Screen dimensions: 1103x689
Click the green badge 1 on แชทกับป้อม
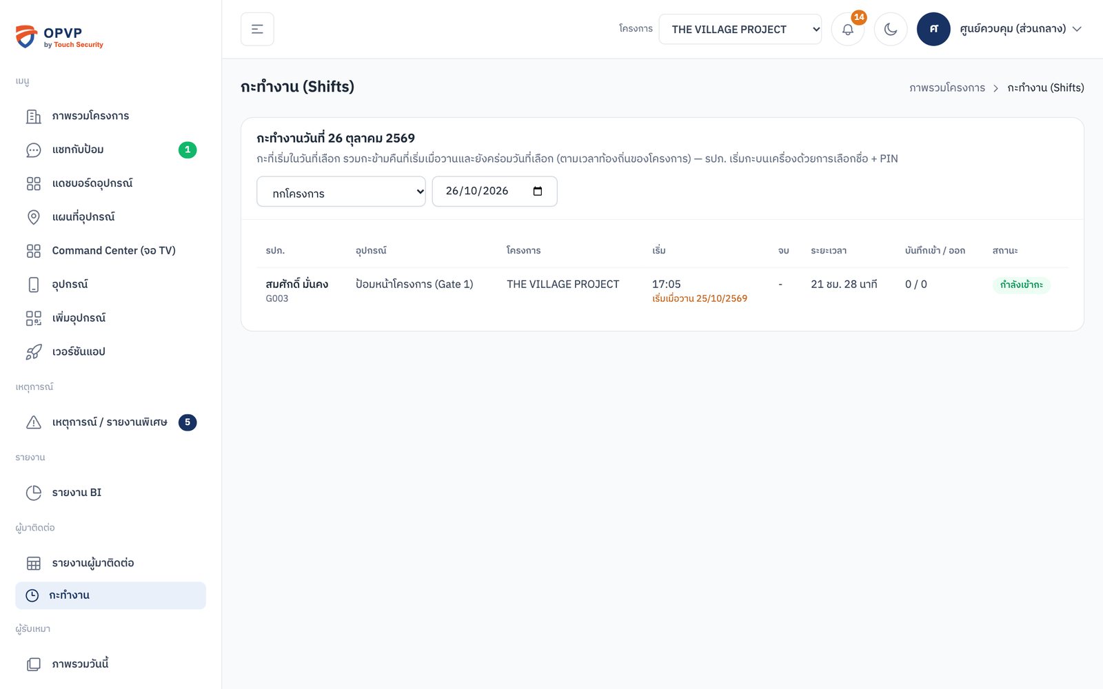point(188,150)
